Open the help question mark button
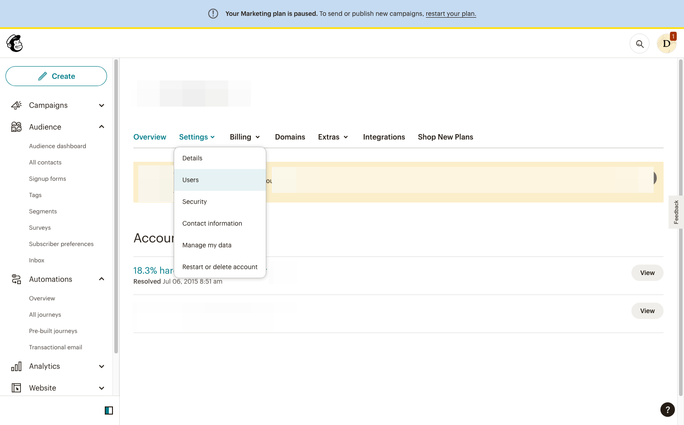Viewport: 684px width, 425px height. coord(667,410)
